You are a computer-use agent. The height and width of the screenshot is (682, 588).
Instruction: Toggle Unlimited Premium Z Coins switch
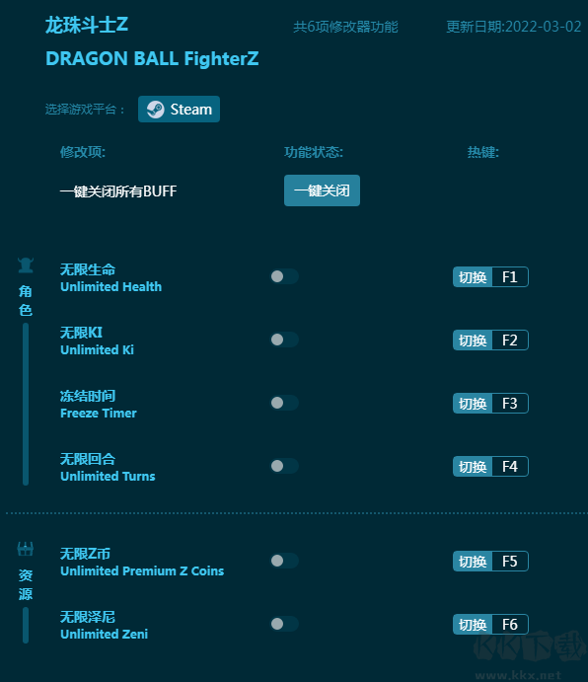click(284, 561)
